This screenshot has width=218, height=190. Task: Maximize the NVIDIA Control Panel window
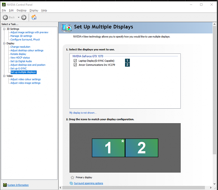[x=201, y=5]
